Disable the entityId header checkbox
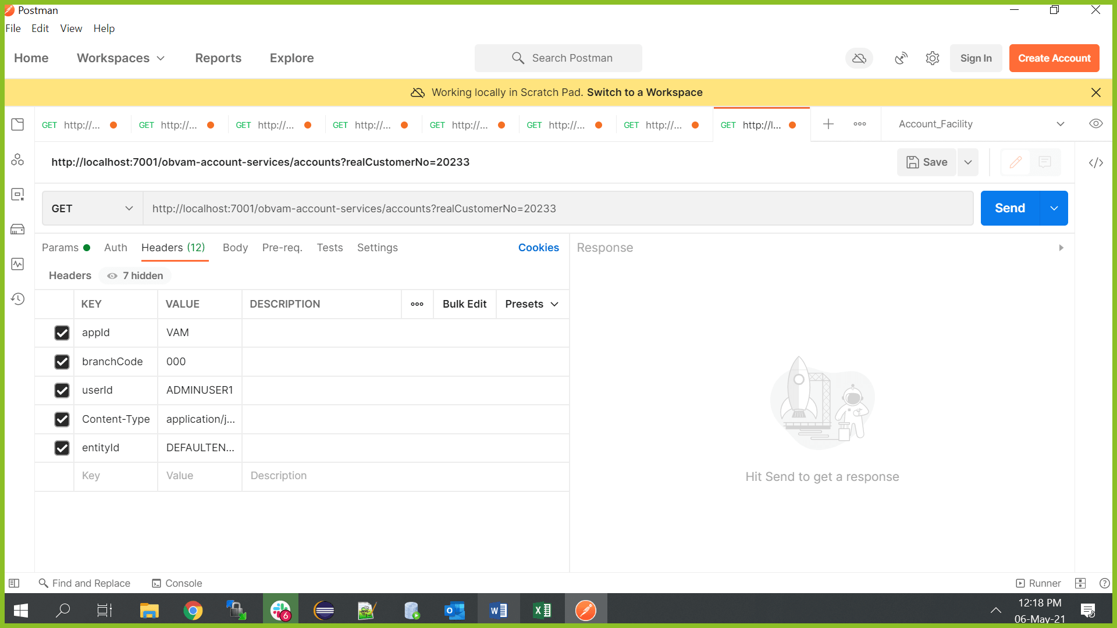Viewport: 1117px width, 628px height. tap(62, 448)
